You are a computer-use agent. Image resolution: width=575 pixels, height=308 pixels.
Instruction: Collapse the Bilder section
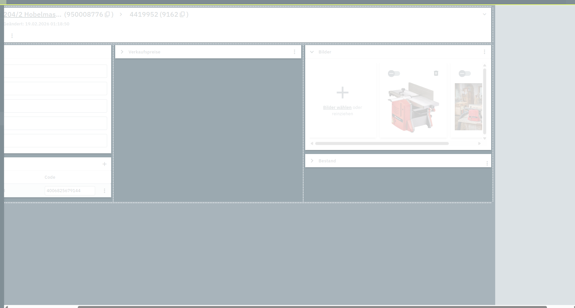312,52
